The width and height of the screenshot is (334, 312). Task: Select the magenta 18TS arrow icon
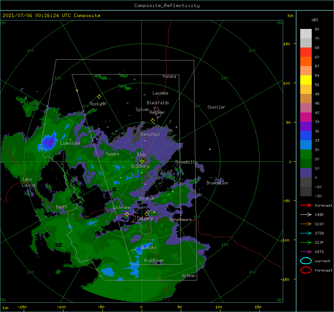point(306,252)
